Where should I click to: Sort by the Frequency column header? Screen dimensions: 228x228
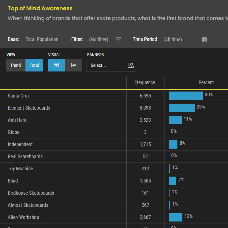point(145,82)
